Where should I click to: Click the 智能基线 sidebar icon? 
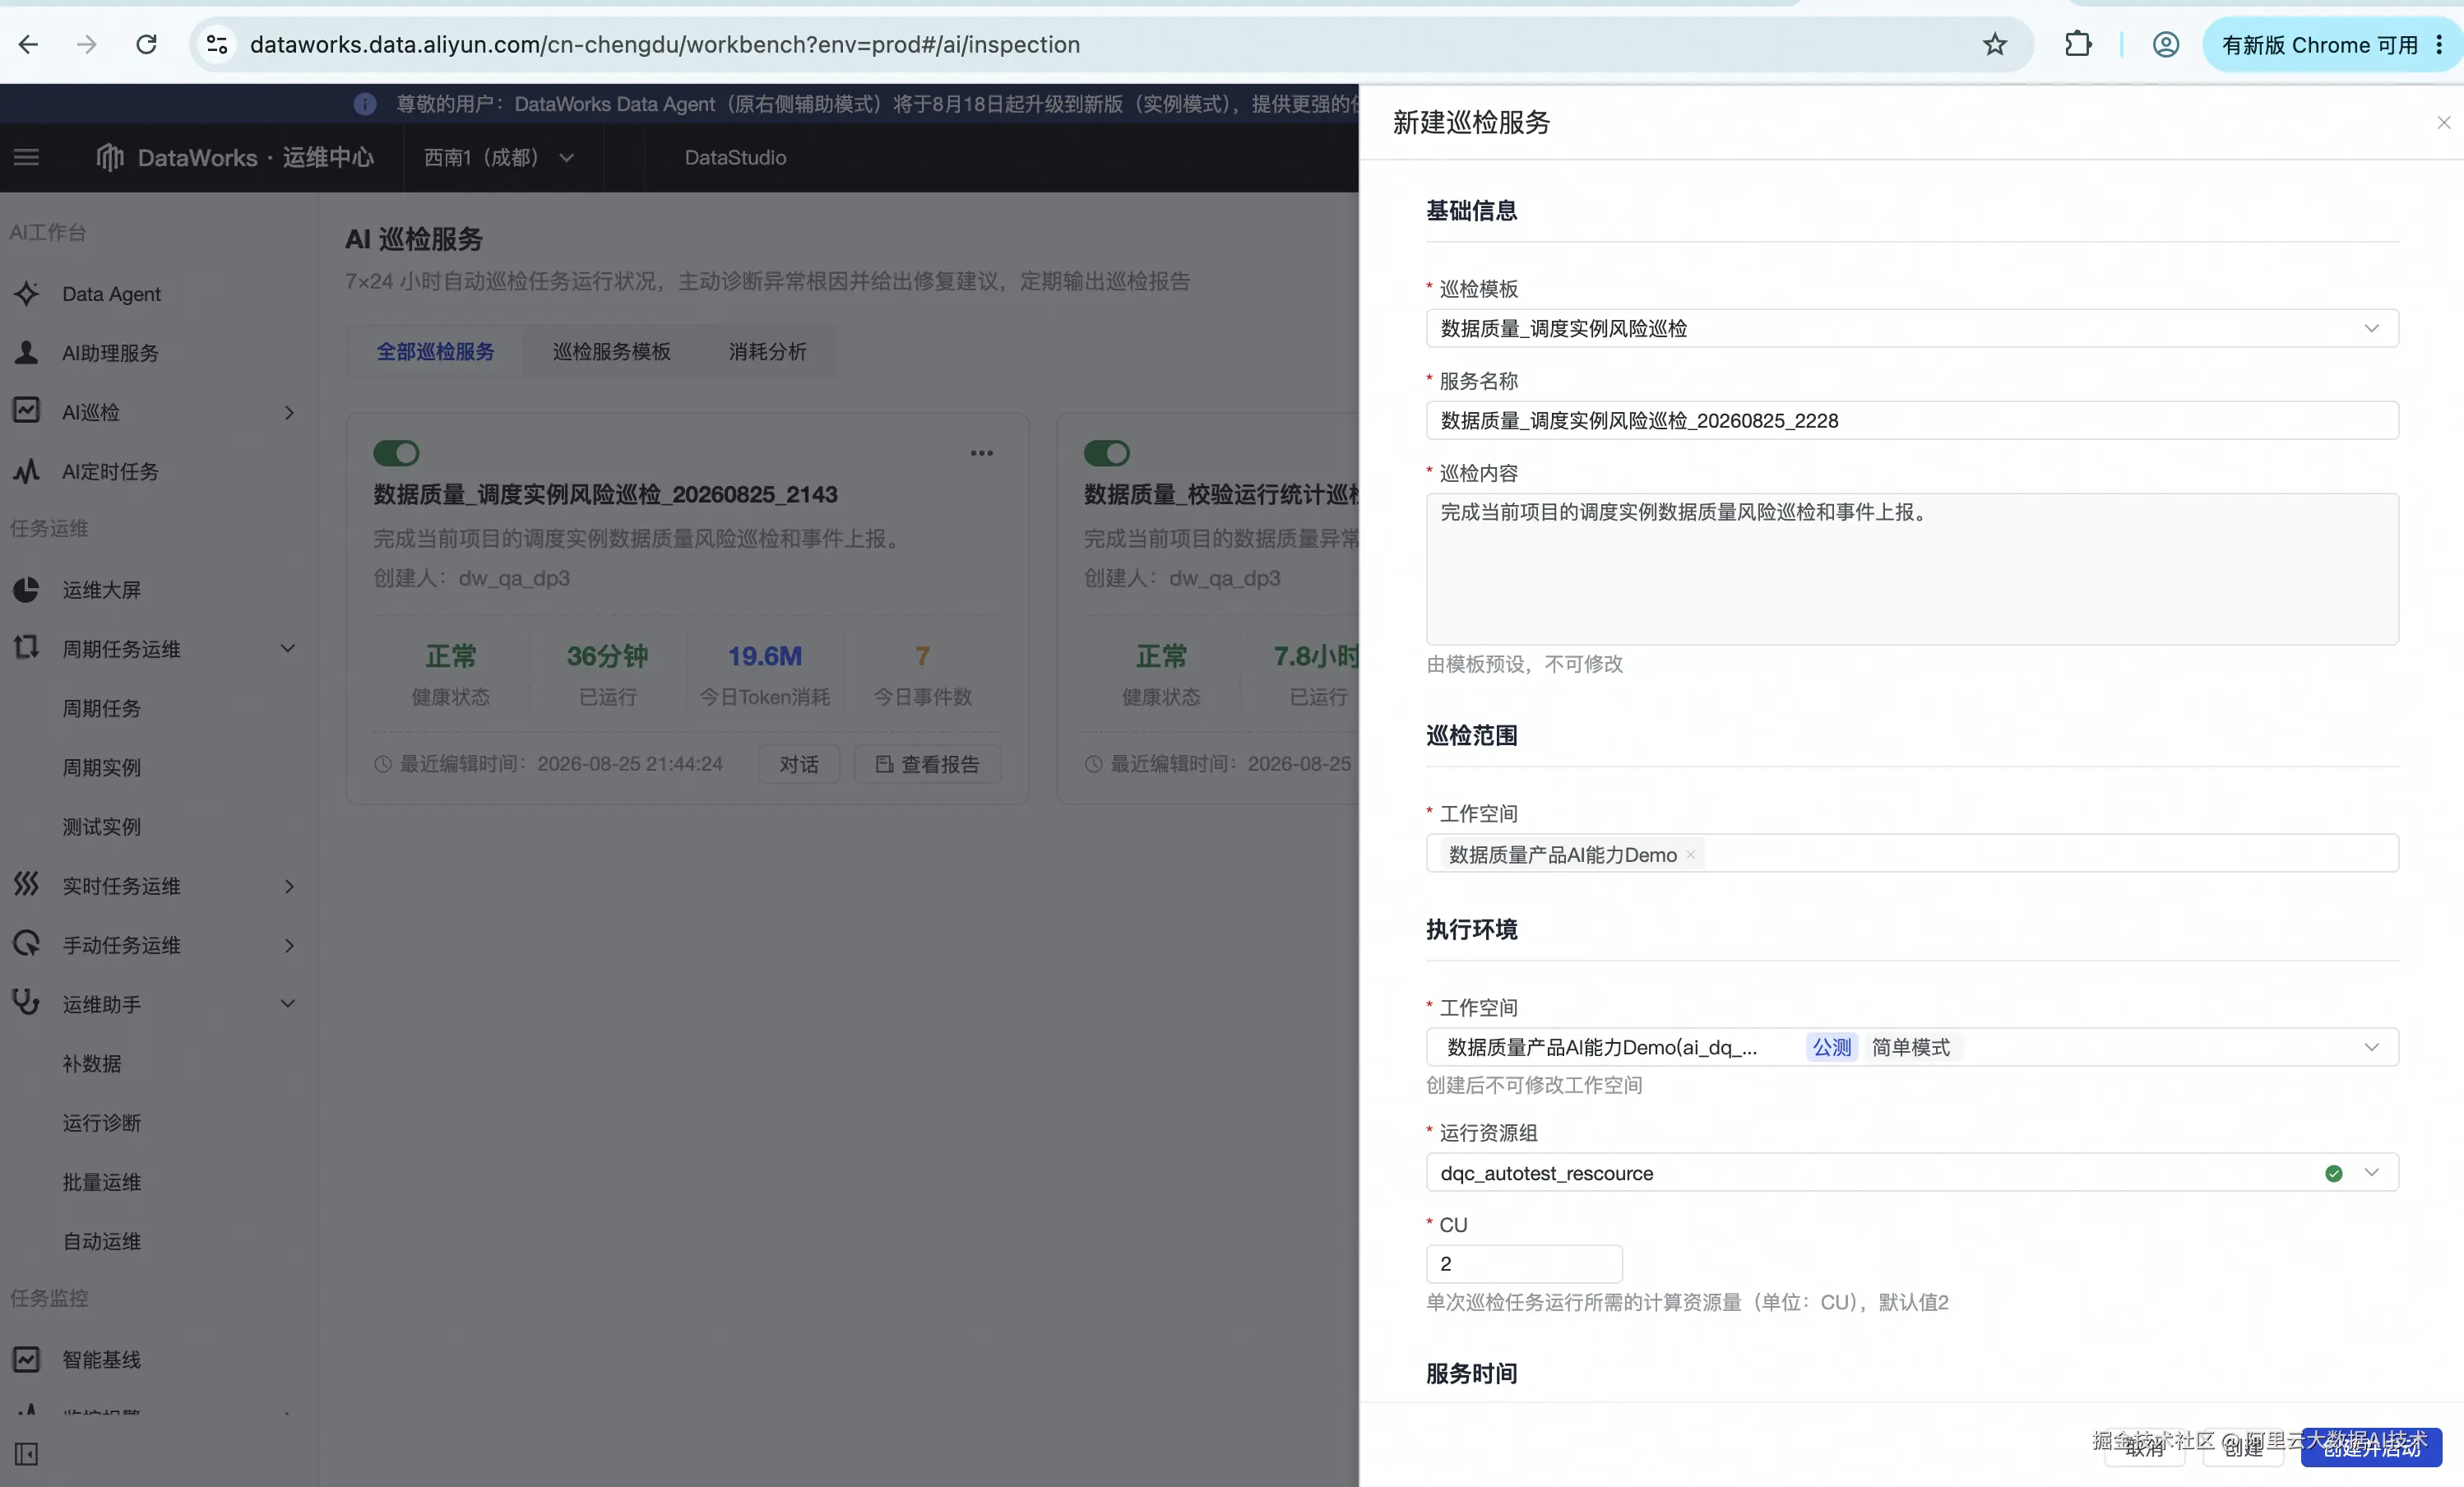pyautogui.click(x=27, y=1359)
